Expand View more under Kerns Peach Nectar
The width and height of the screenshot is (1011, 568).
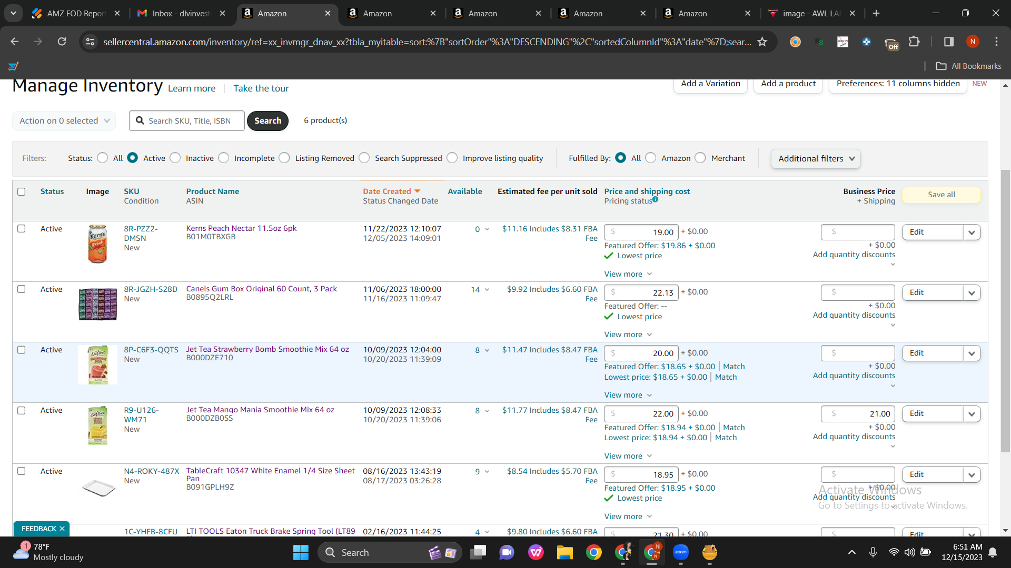(628, 274)
